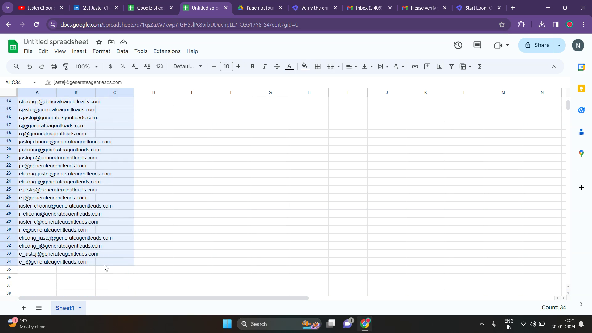Click the borders grid icon
592x333 pixels.
tap(318, 66)
